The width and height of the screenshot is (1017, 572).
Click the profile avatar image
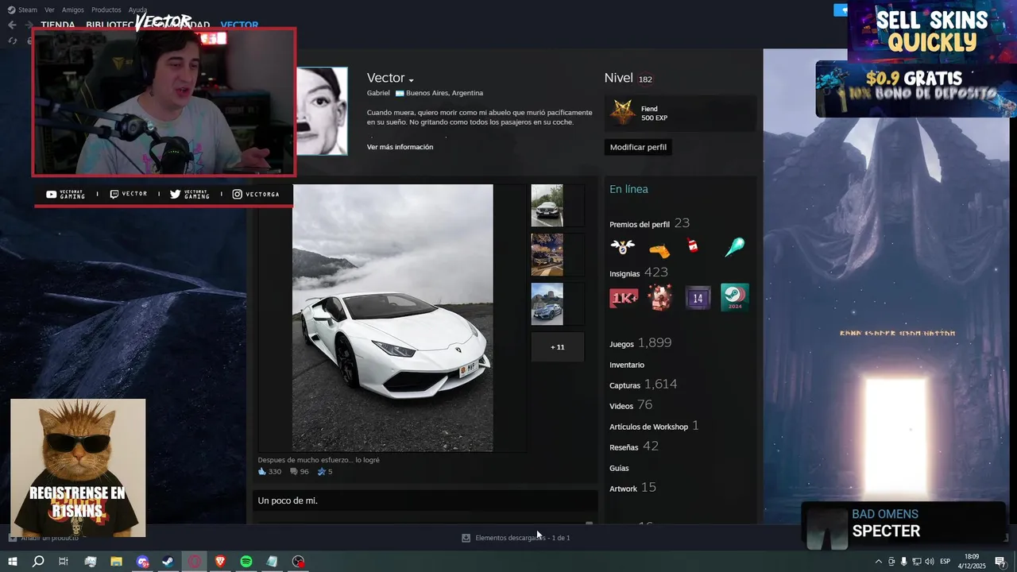322,110
